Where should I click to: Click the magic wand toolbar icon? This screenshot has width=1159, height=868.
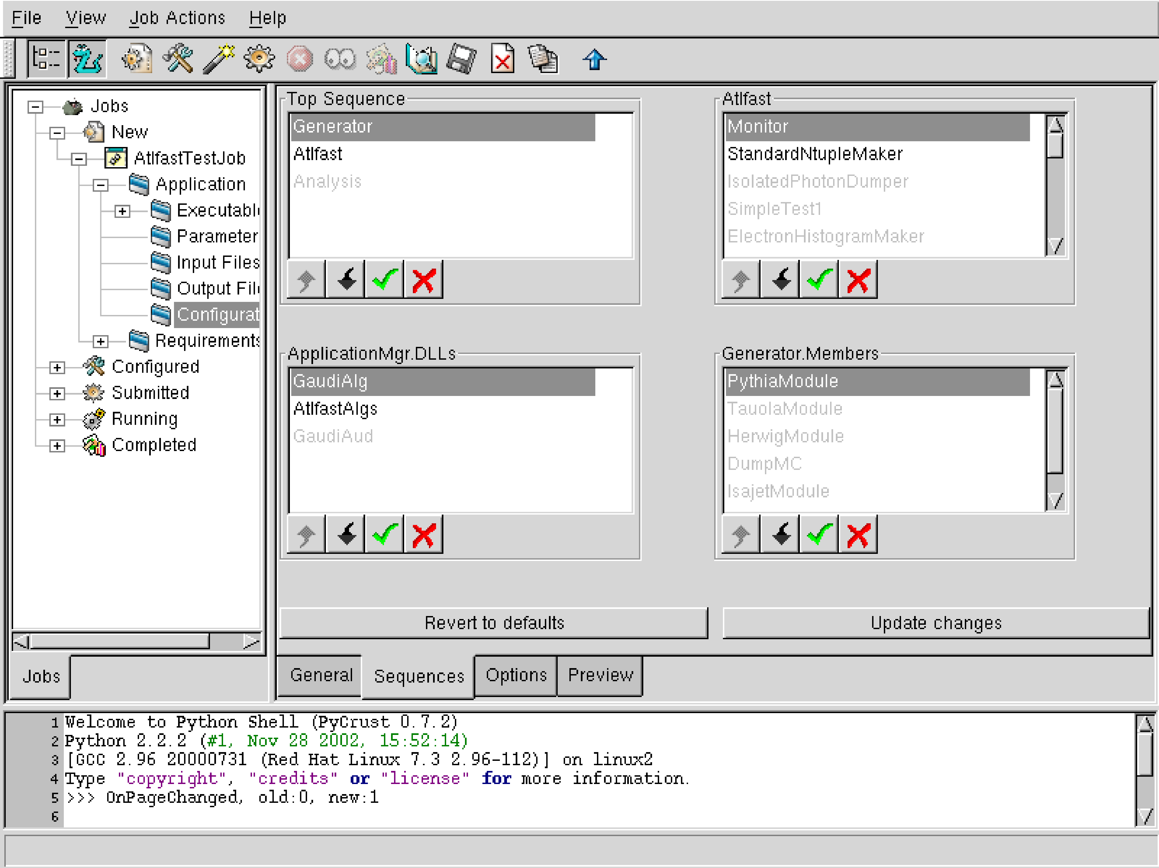[x=218, y=59]
